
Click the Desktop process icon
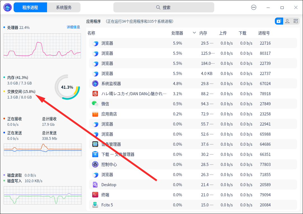tap(95, 185)
